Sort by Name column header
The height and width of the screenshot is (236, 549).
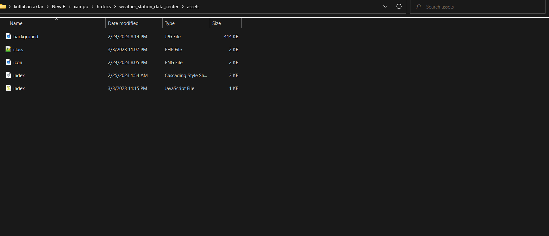[16, 23]
